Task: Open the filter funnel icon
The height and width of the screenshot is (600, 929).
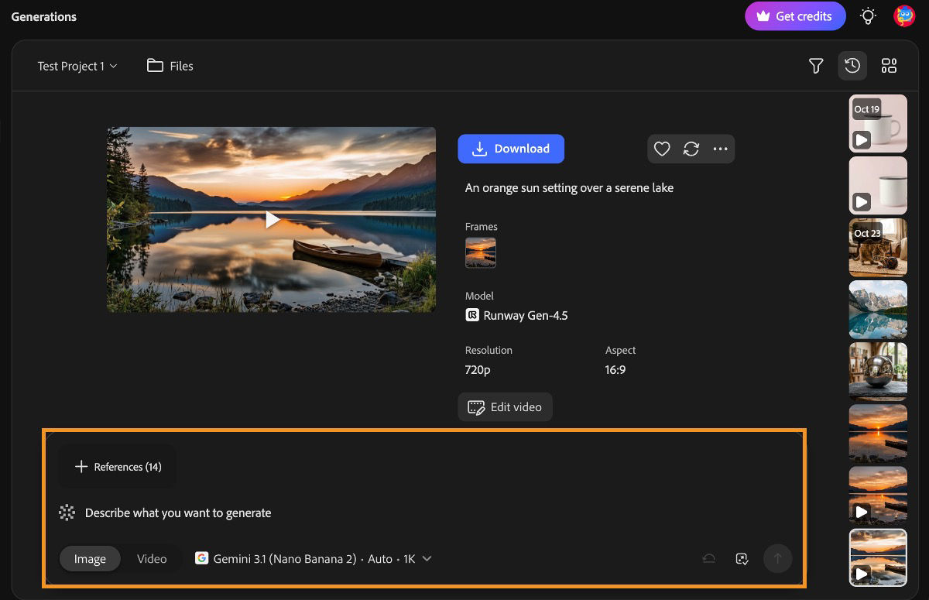Action: (816, 66)
